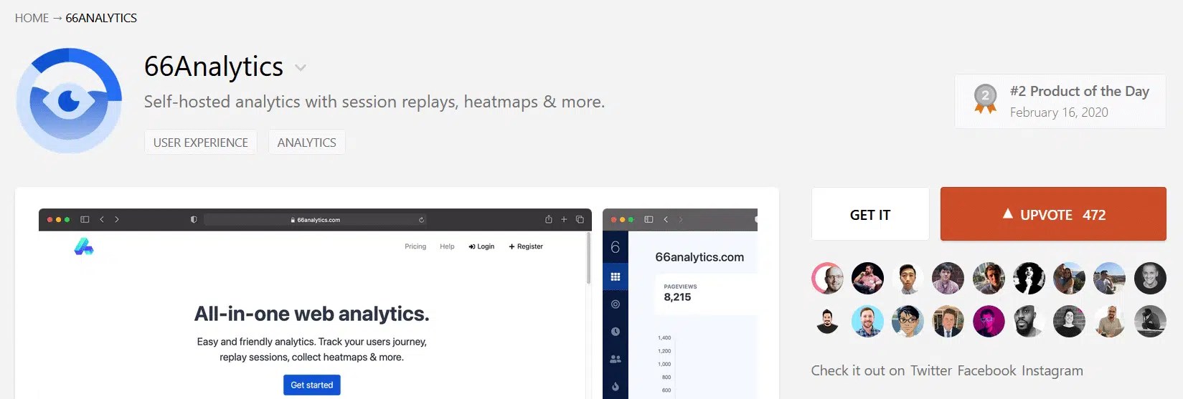Upvote the product with 472 votes

(1053, 214)
